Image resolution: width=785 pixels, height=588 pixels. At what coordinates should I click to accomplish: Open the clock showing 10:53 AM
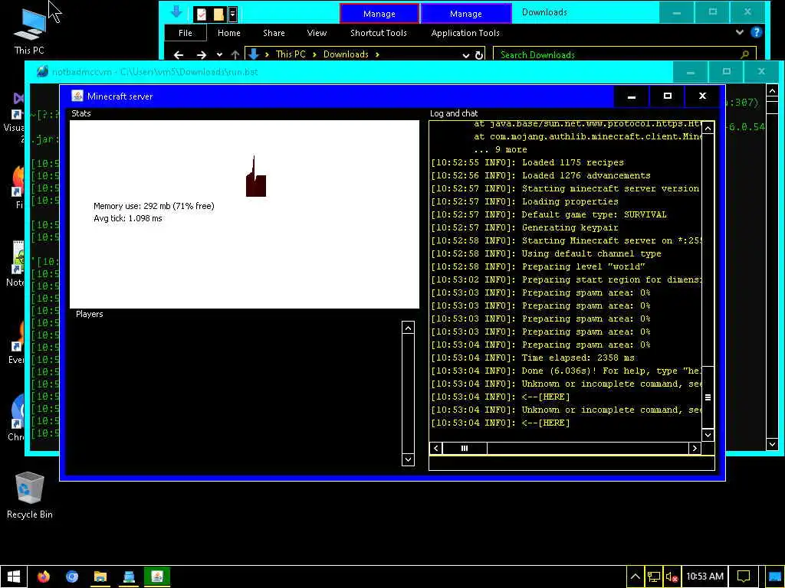(x=705, y=577)
